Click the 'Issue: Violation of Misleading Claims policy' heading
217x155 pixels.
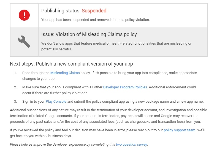(89, 34)
